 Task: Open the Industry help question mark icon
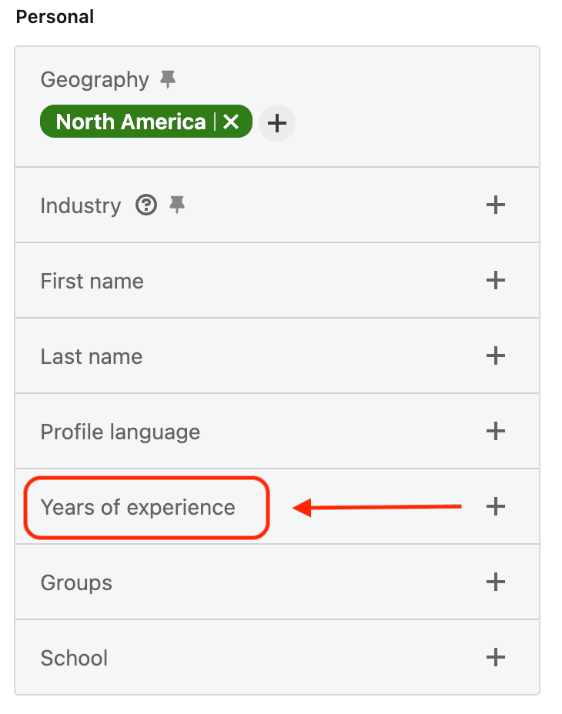click(x=146, y=205)
